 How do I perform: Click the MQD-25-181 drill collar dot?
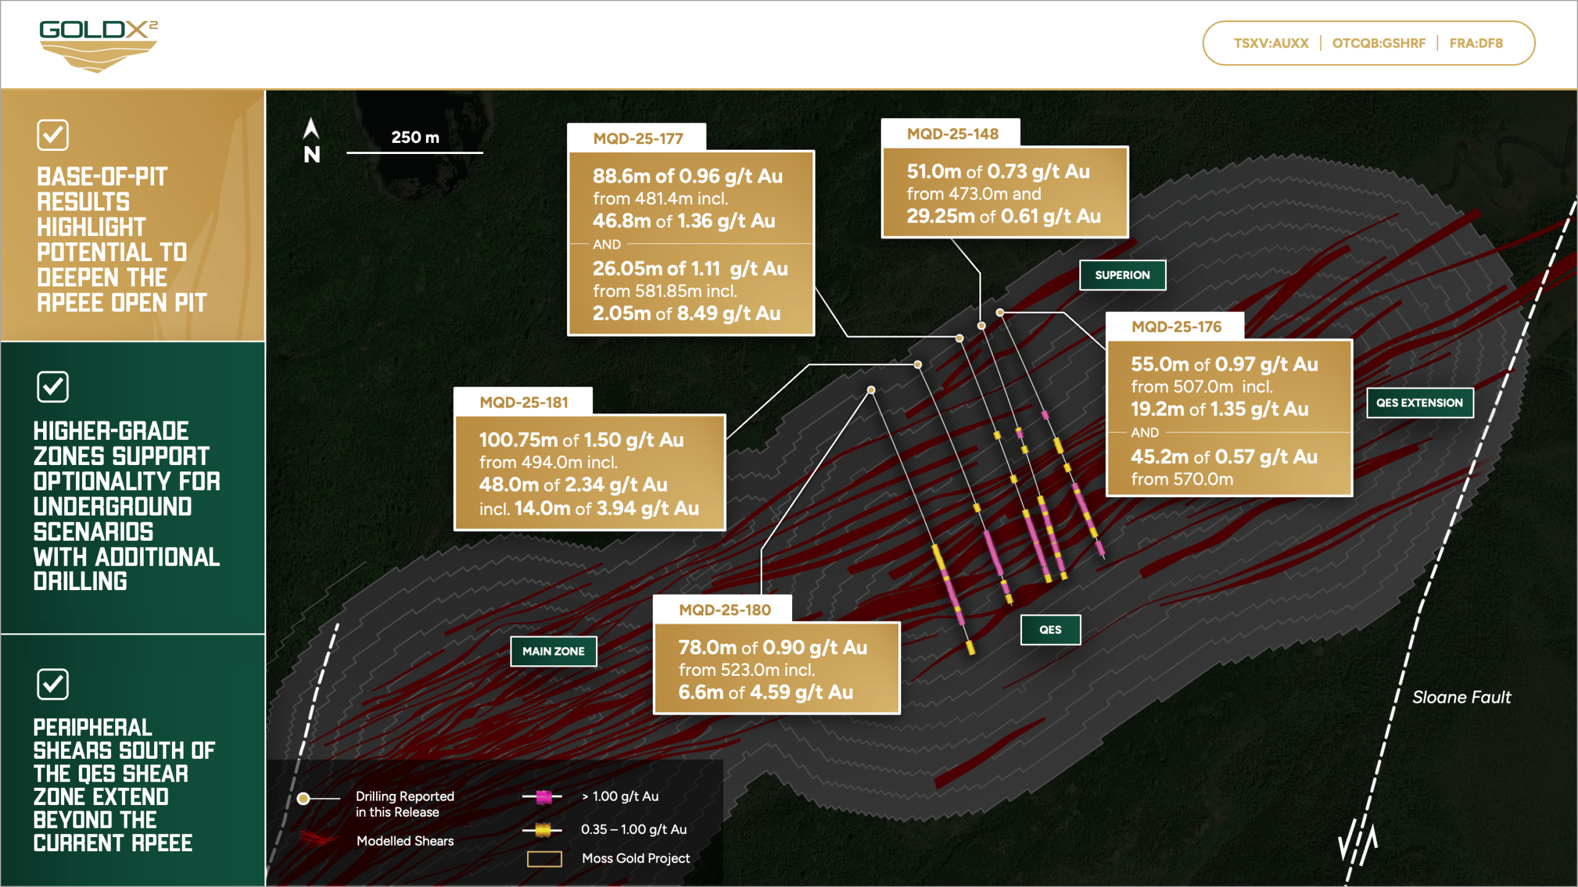point(918,365)
